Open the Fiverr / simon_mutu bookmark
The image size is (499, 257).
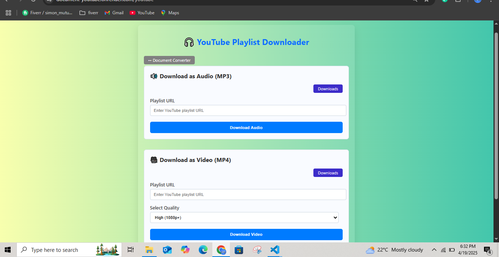click(48, 13)
